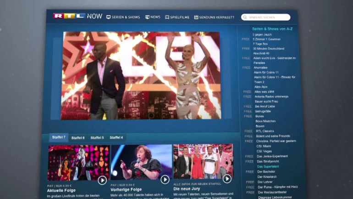Switch to the Staffel 6 tab

(x=78, y=138)
